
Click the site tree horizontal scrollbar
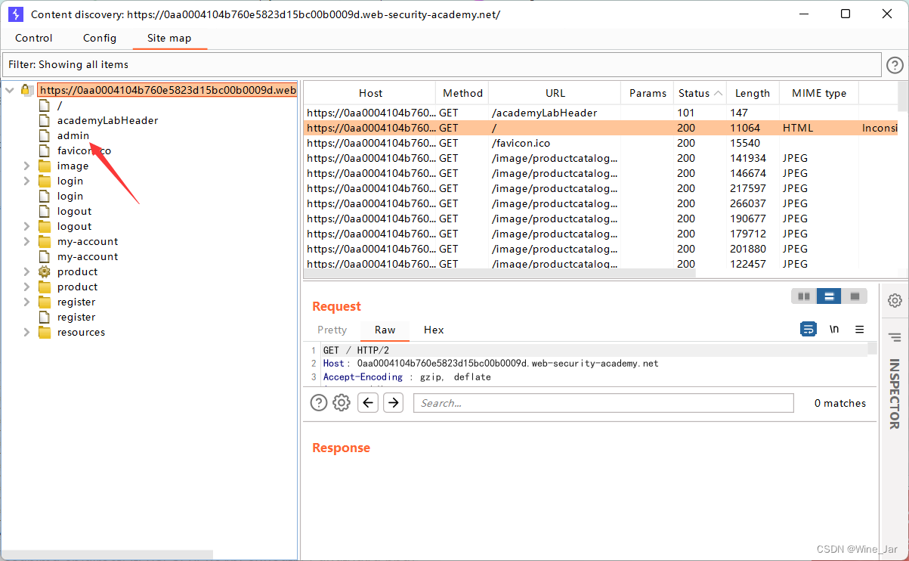point(107,555)
